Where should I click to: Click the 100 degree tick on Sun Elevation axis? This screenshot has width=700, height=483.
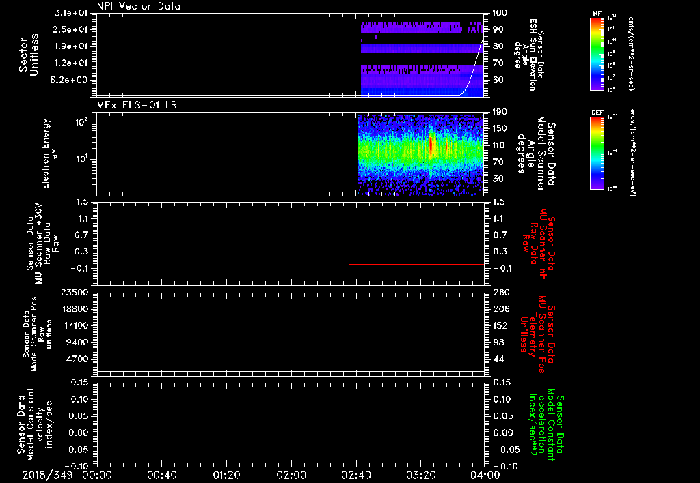tap(500, 13)
